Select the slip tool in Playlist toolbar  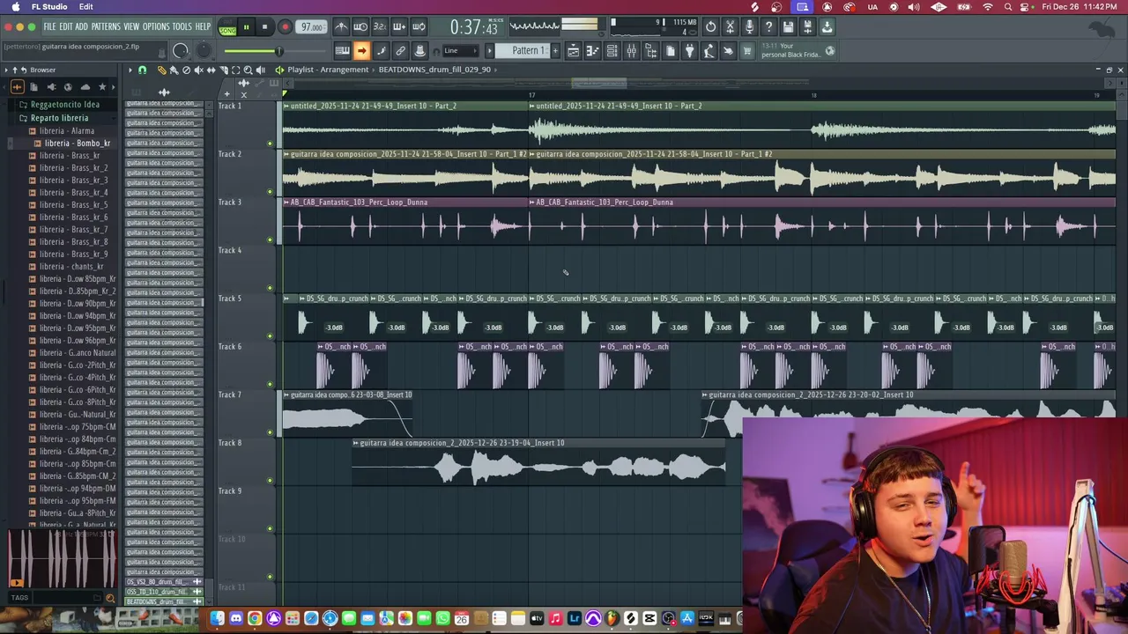point(211,70)
